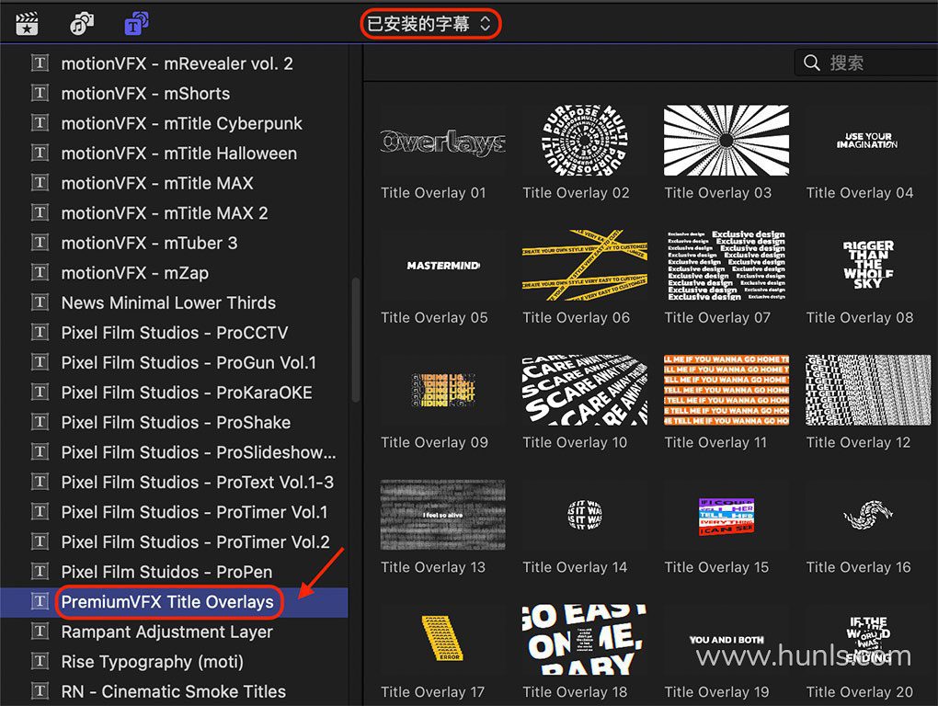This screenshot has height=706, width=938.
Task: Click the 搜索 search field
Action: [x=866, y=63]
